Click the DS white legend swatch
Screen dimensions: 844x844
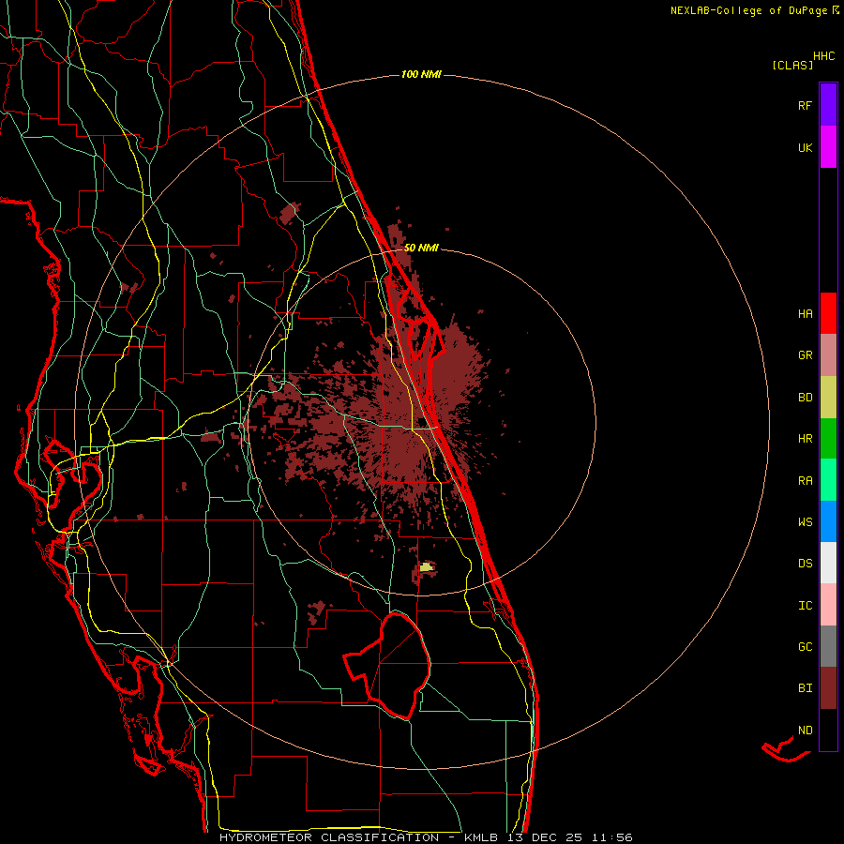(x=828, y=563)
